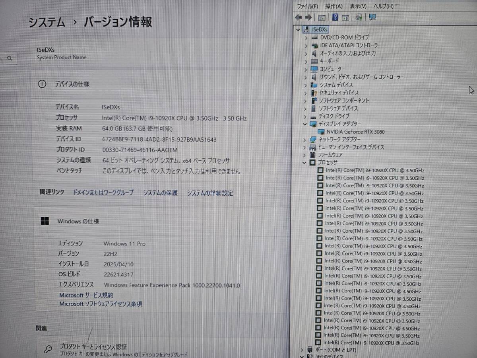This screenshot has height=358, width=477.
Task: Scan for hardware changes via monitor toolbar icon
Action: pos(372,17)
